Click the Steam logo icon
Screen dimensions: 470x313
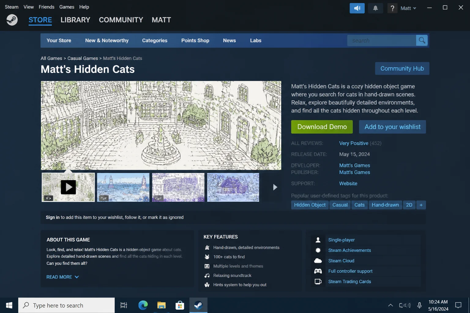coord(12,20)
